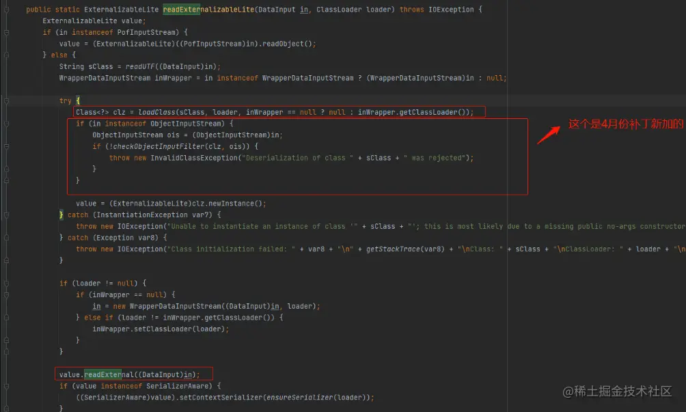
Task: Click 'readObject()' on the PofInputStream line
Action: (286, 44)
